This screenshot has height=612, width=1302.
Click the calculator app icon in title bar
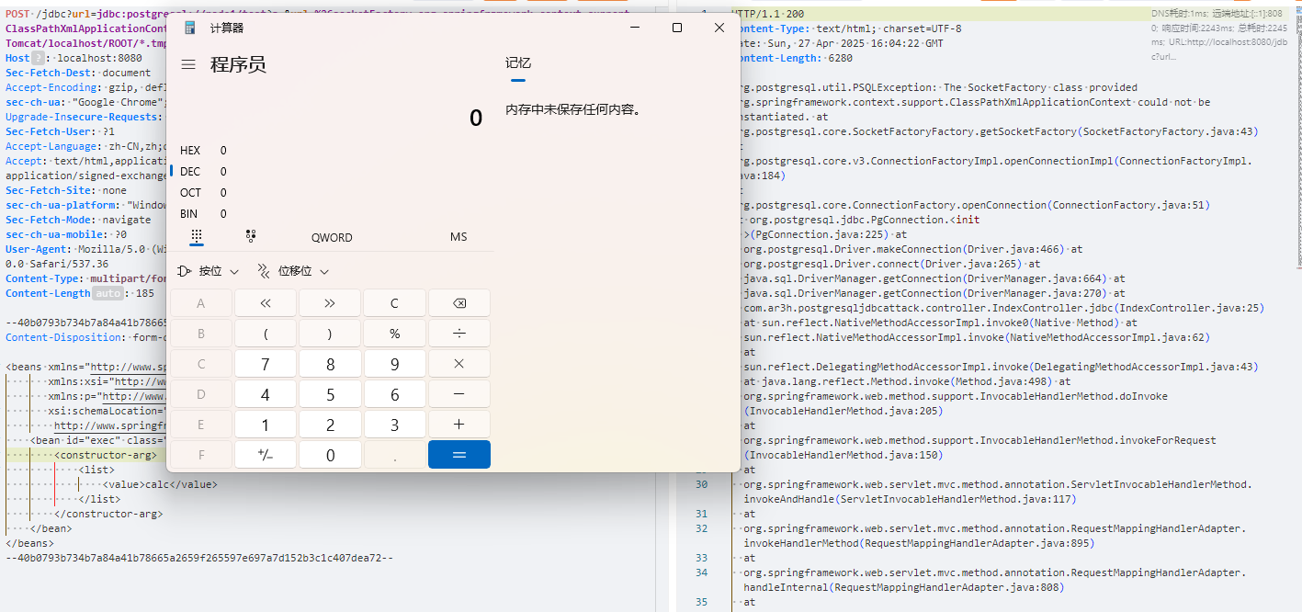pyautogui.click(x=190, y=28)
